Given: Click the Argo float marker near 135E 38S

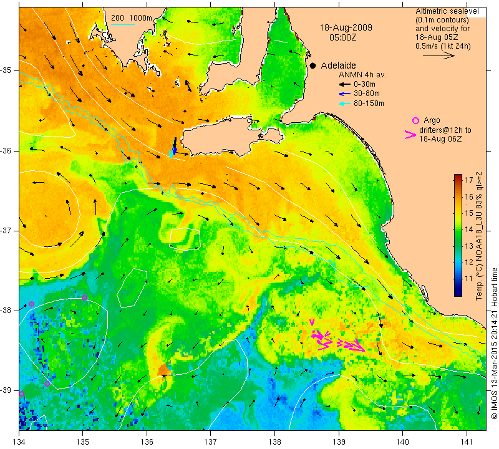Looking at the screenshot, I should [x=84, y=298].
